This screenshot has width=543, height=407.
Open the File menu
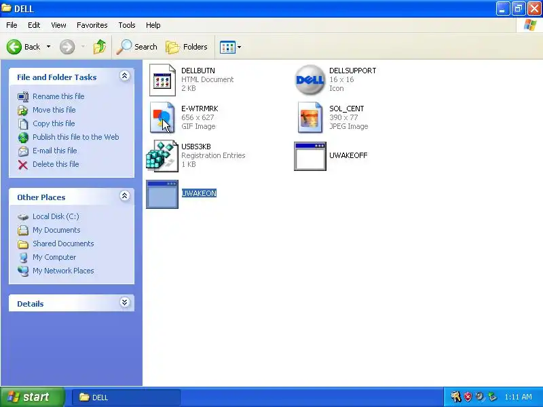tap(12, 25)
